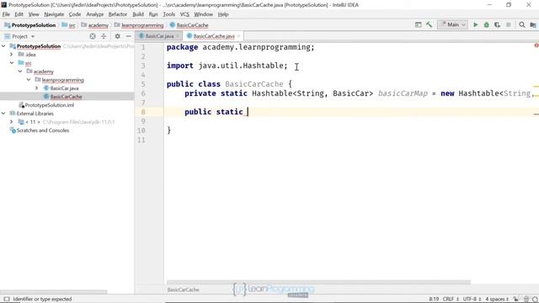Click the select run target window icon
The width and height of the screenshot is (539, 303).
click(x=418, y=24)
